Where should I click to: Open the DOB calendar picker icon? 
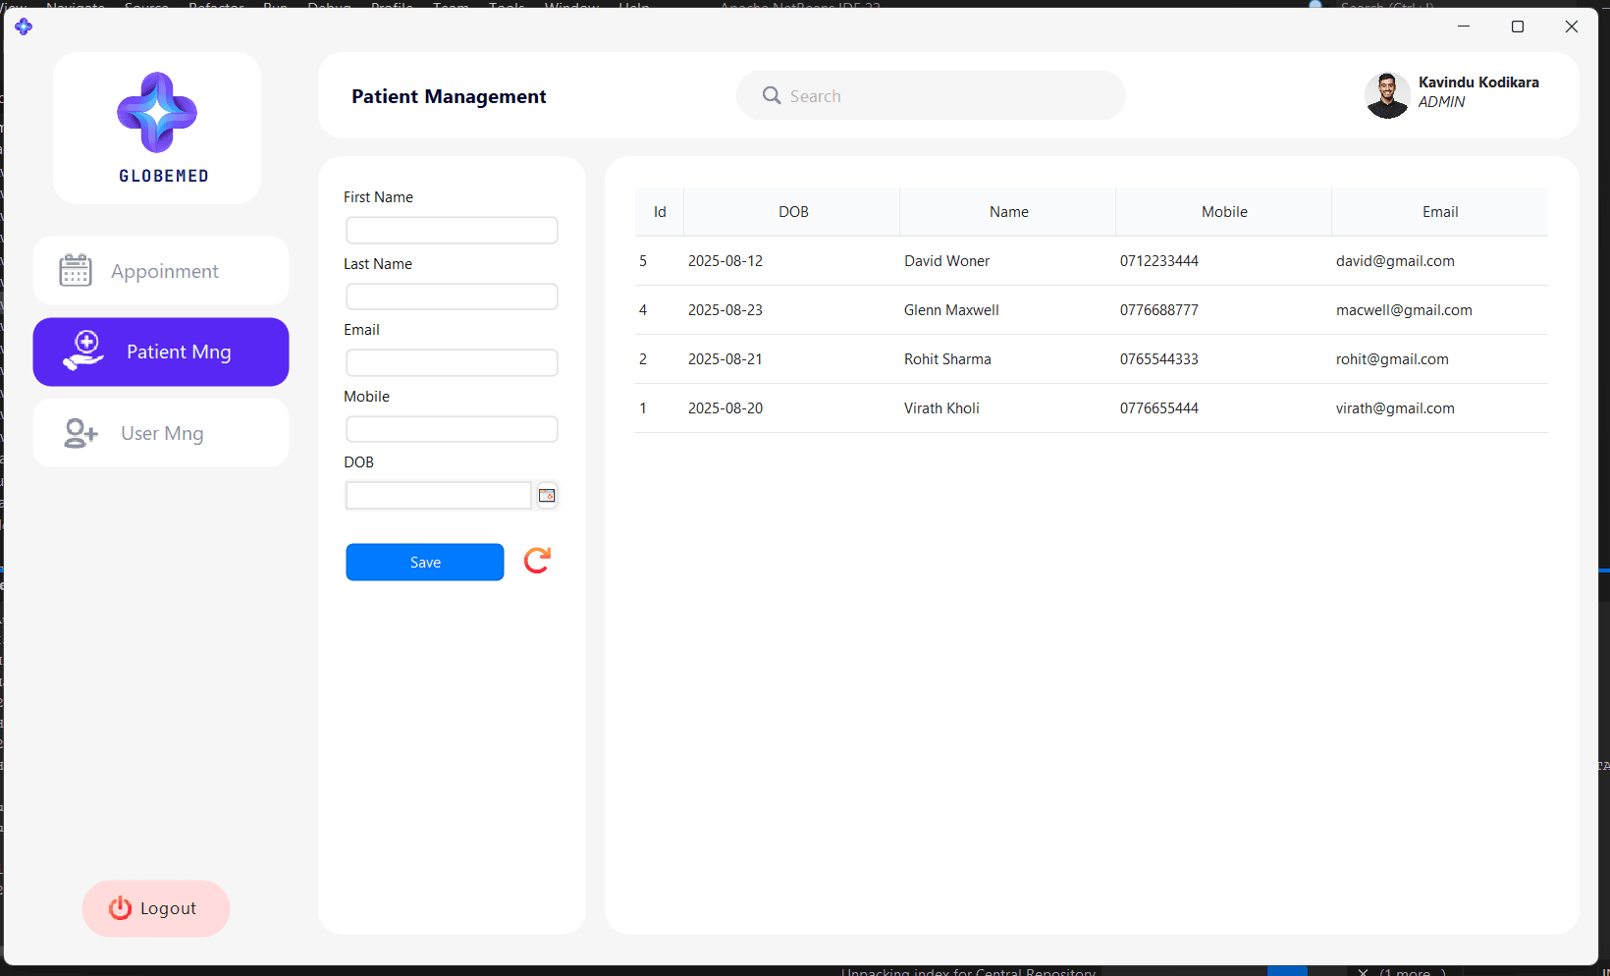point(547,496)
